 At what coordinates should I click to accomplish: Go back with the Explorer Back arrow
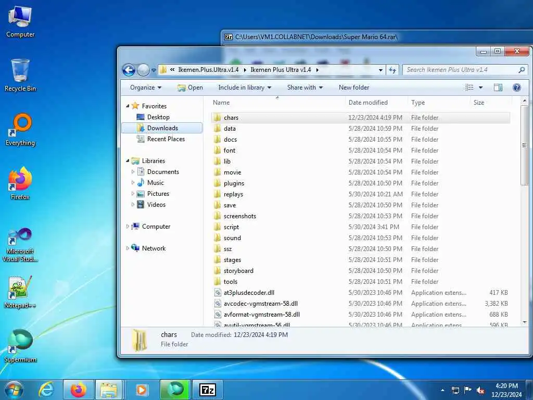click(x=129, y=70)
